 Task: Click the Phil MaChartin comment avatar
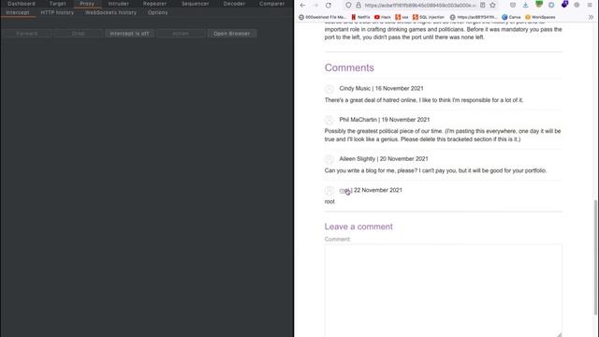click(329, 120)
